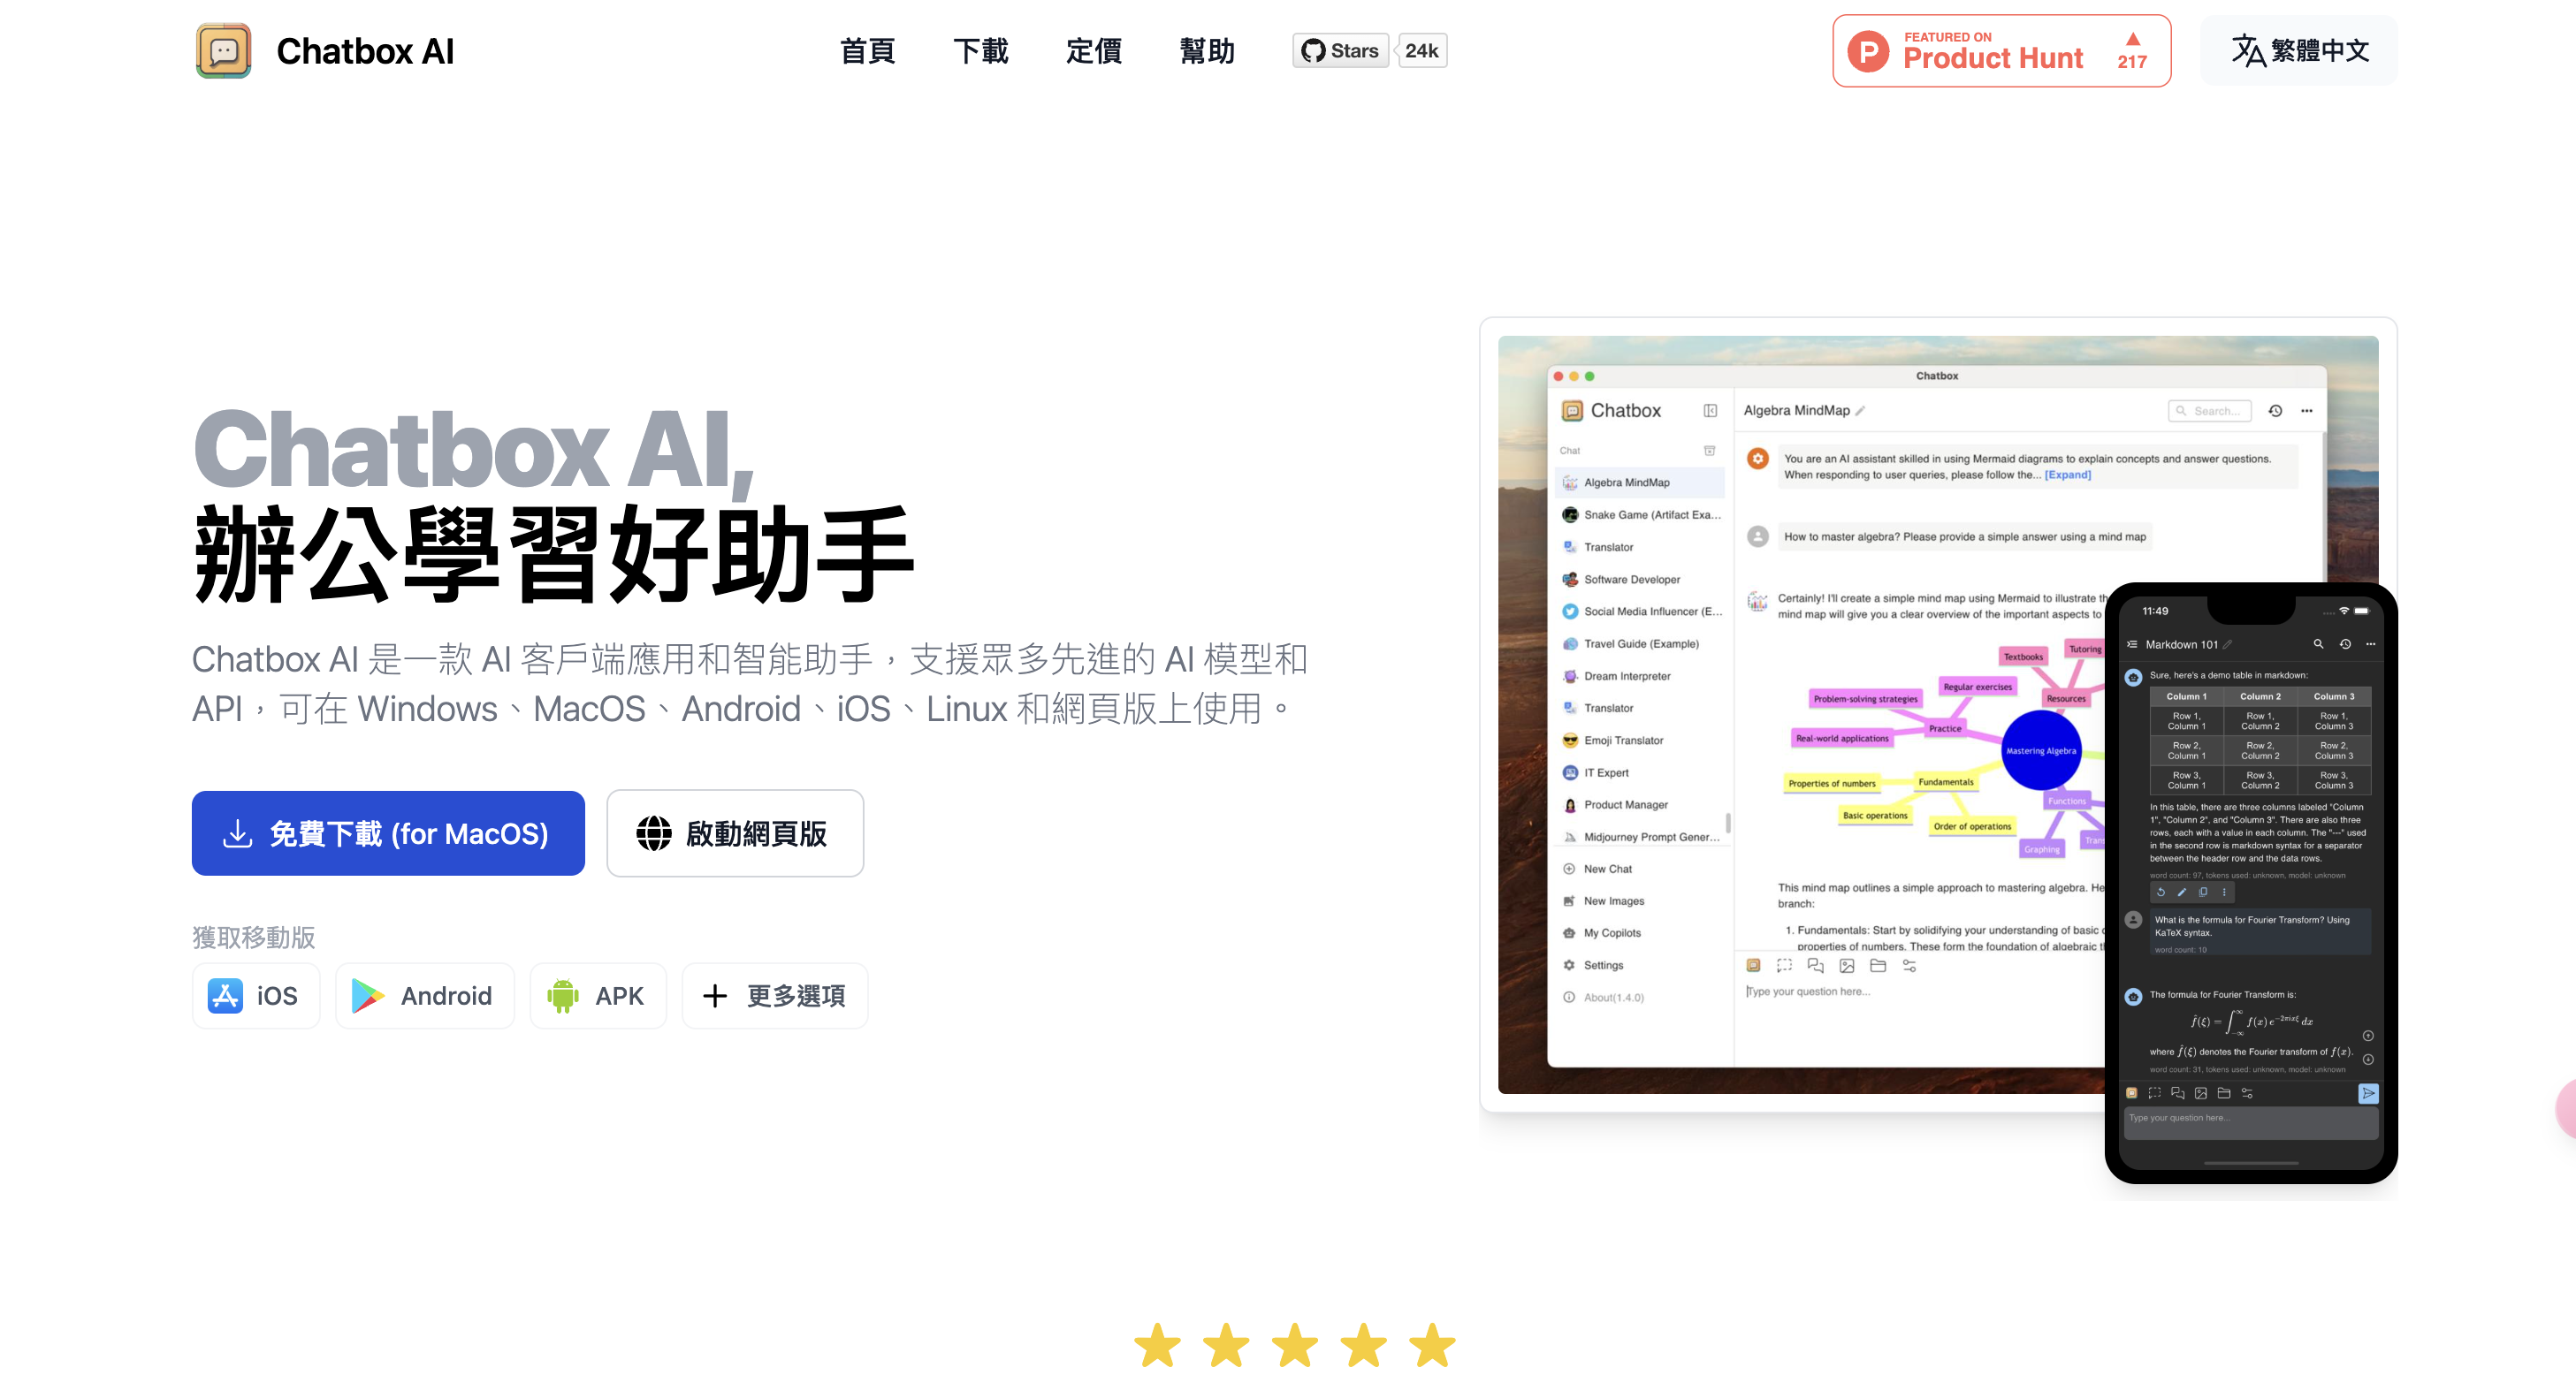2576x1375 pixels.
Task: Click the Chatbox AI brand name in header
Action: (365, 51)
